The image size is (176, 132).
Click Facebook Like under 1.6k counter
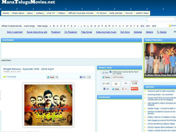tap(106, 89)
